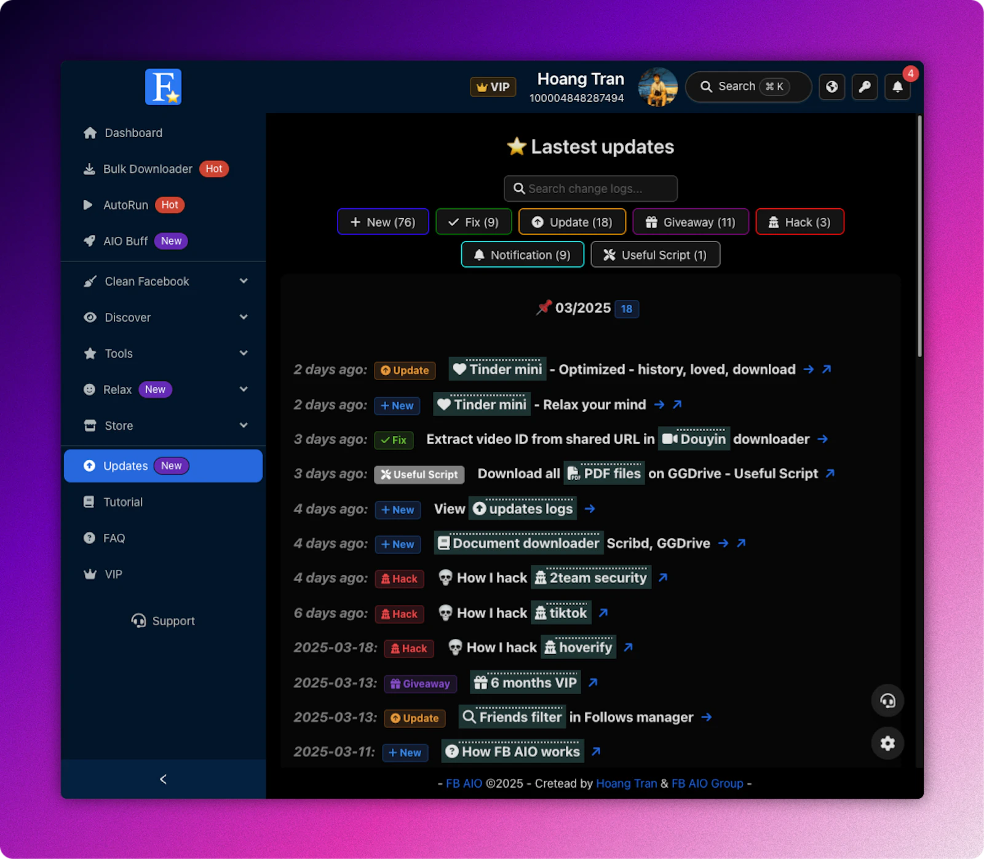Open the globe language icon
This screenshot has height=859, width=984.
coord(831,87)
